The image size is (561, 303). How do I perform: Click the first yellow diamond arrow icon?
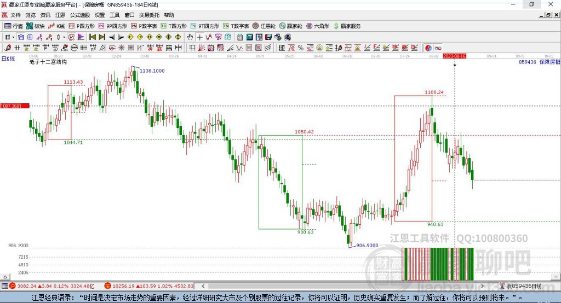tap(130, 37)
